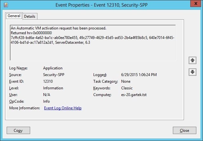Click inside the event description text box
The width and height of the screenshot is (203, 141).
coord(93,43)
